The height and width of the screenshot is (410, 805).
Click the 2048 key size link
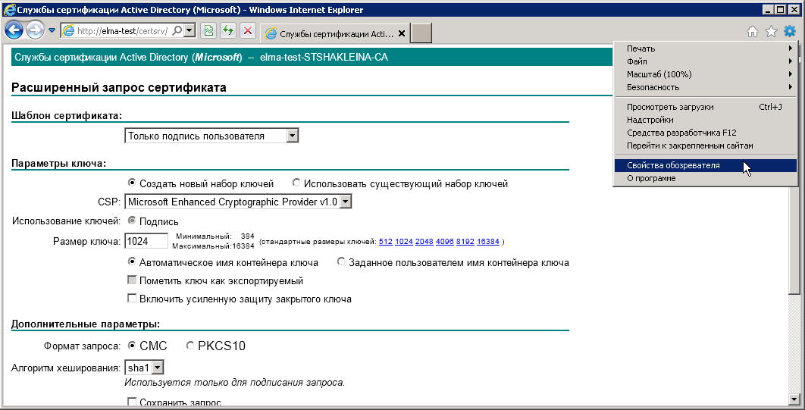[424, 242]
